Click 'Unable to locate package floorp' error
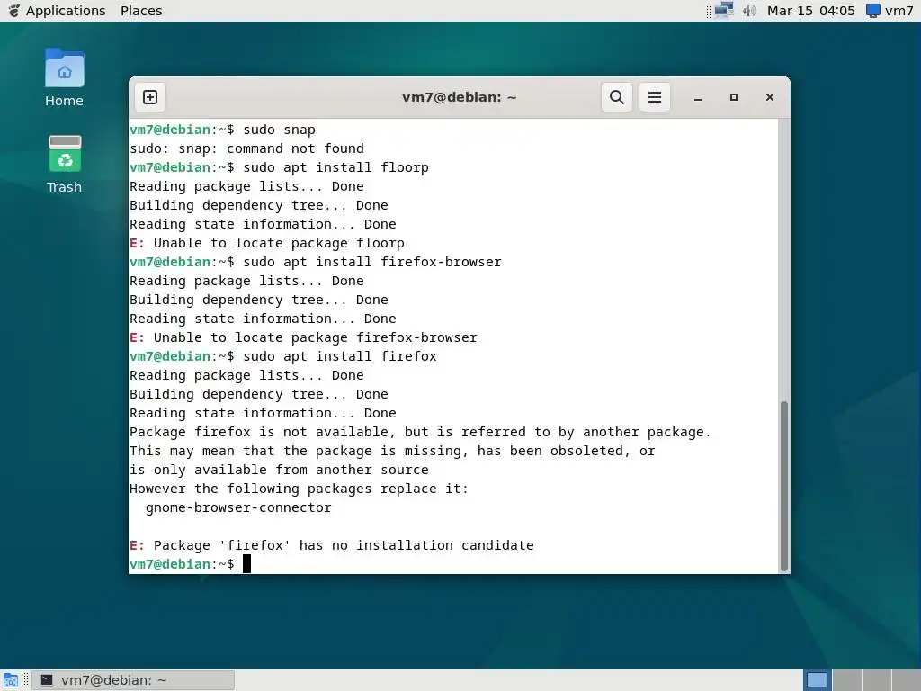921x691 pixels. [279, 243]
